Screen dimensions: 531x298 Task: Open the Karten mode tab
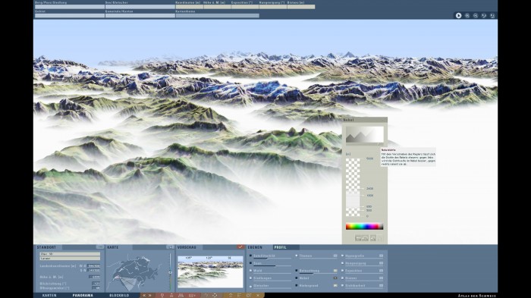pos(49,295)
